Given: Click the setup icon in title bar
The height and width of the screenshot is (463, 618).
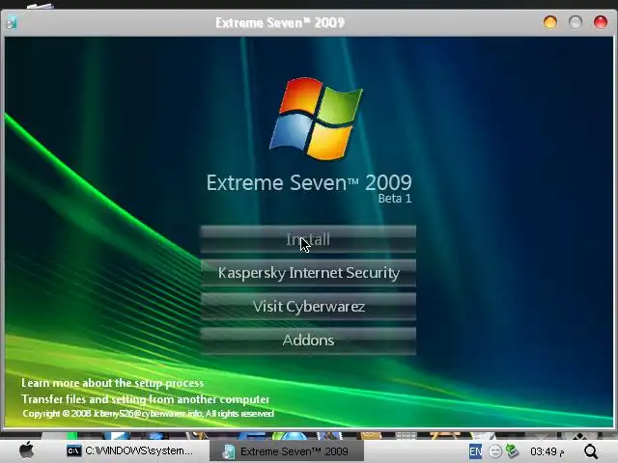Looking at the screenshot, I should click(x=13, y=22).
